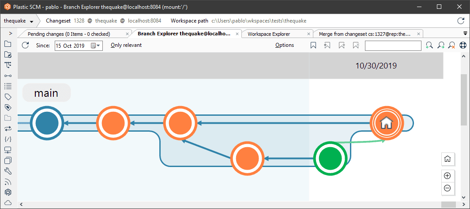
Task: Add a bookmark with bookmark icon
Action: pyautogui.click(x=313, y=46)
